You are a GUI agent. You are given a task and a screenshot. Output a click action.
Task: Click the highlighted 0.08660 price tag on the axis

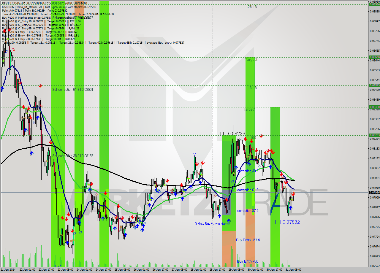coord(374,57)
